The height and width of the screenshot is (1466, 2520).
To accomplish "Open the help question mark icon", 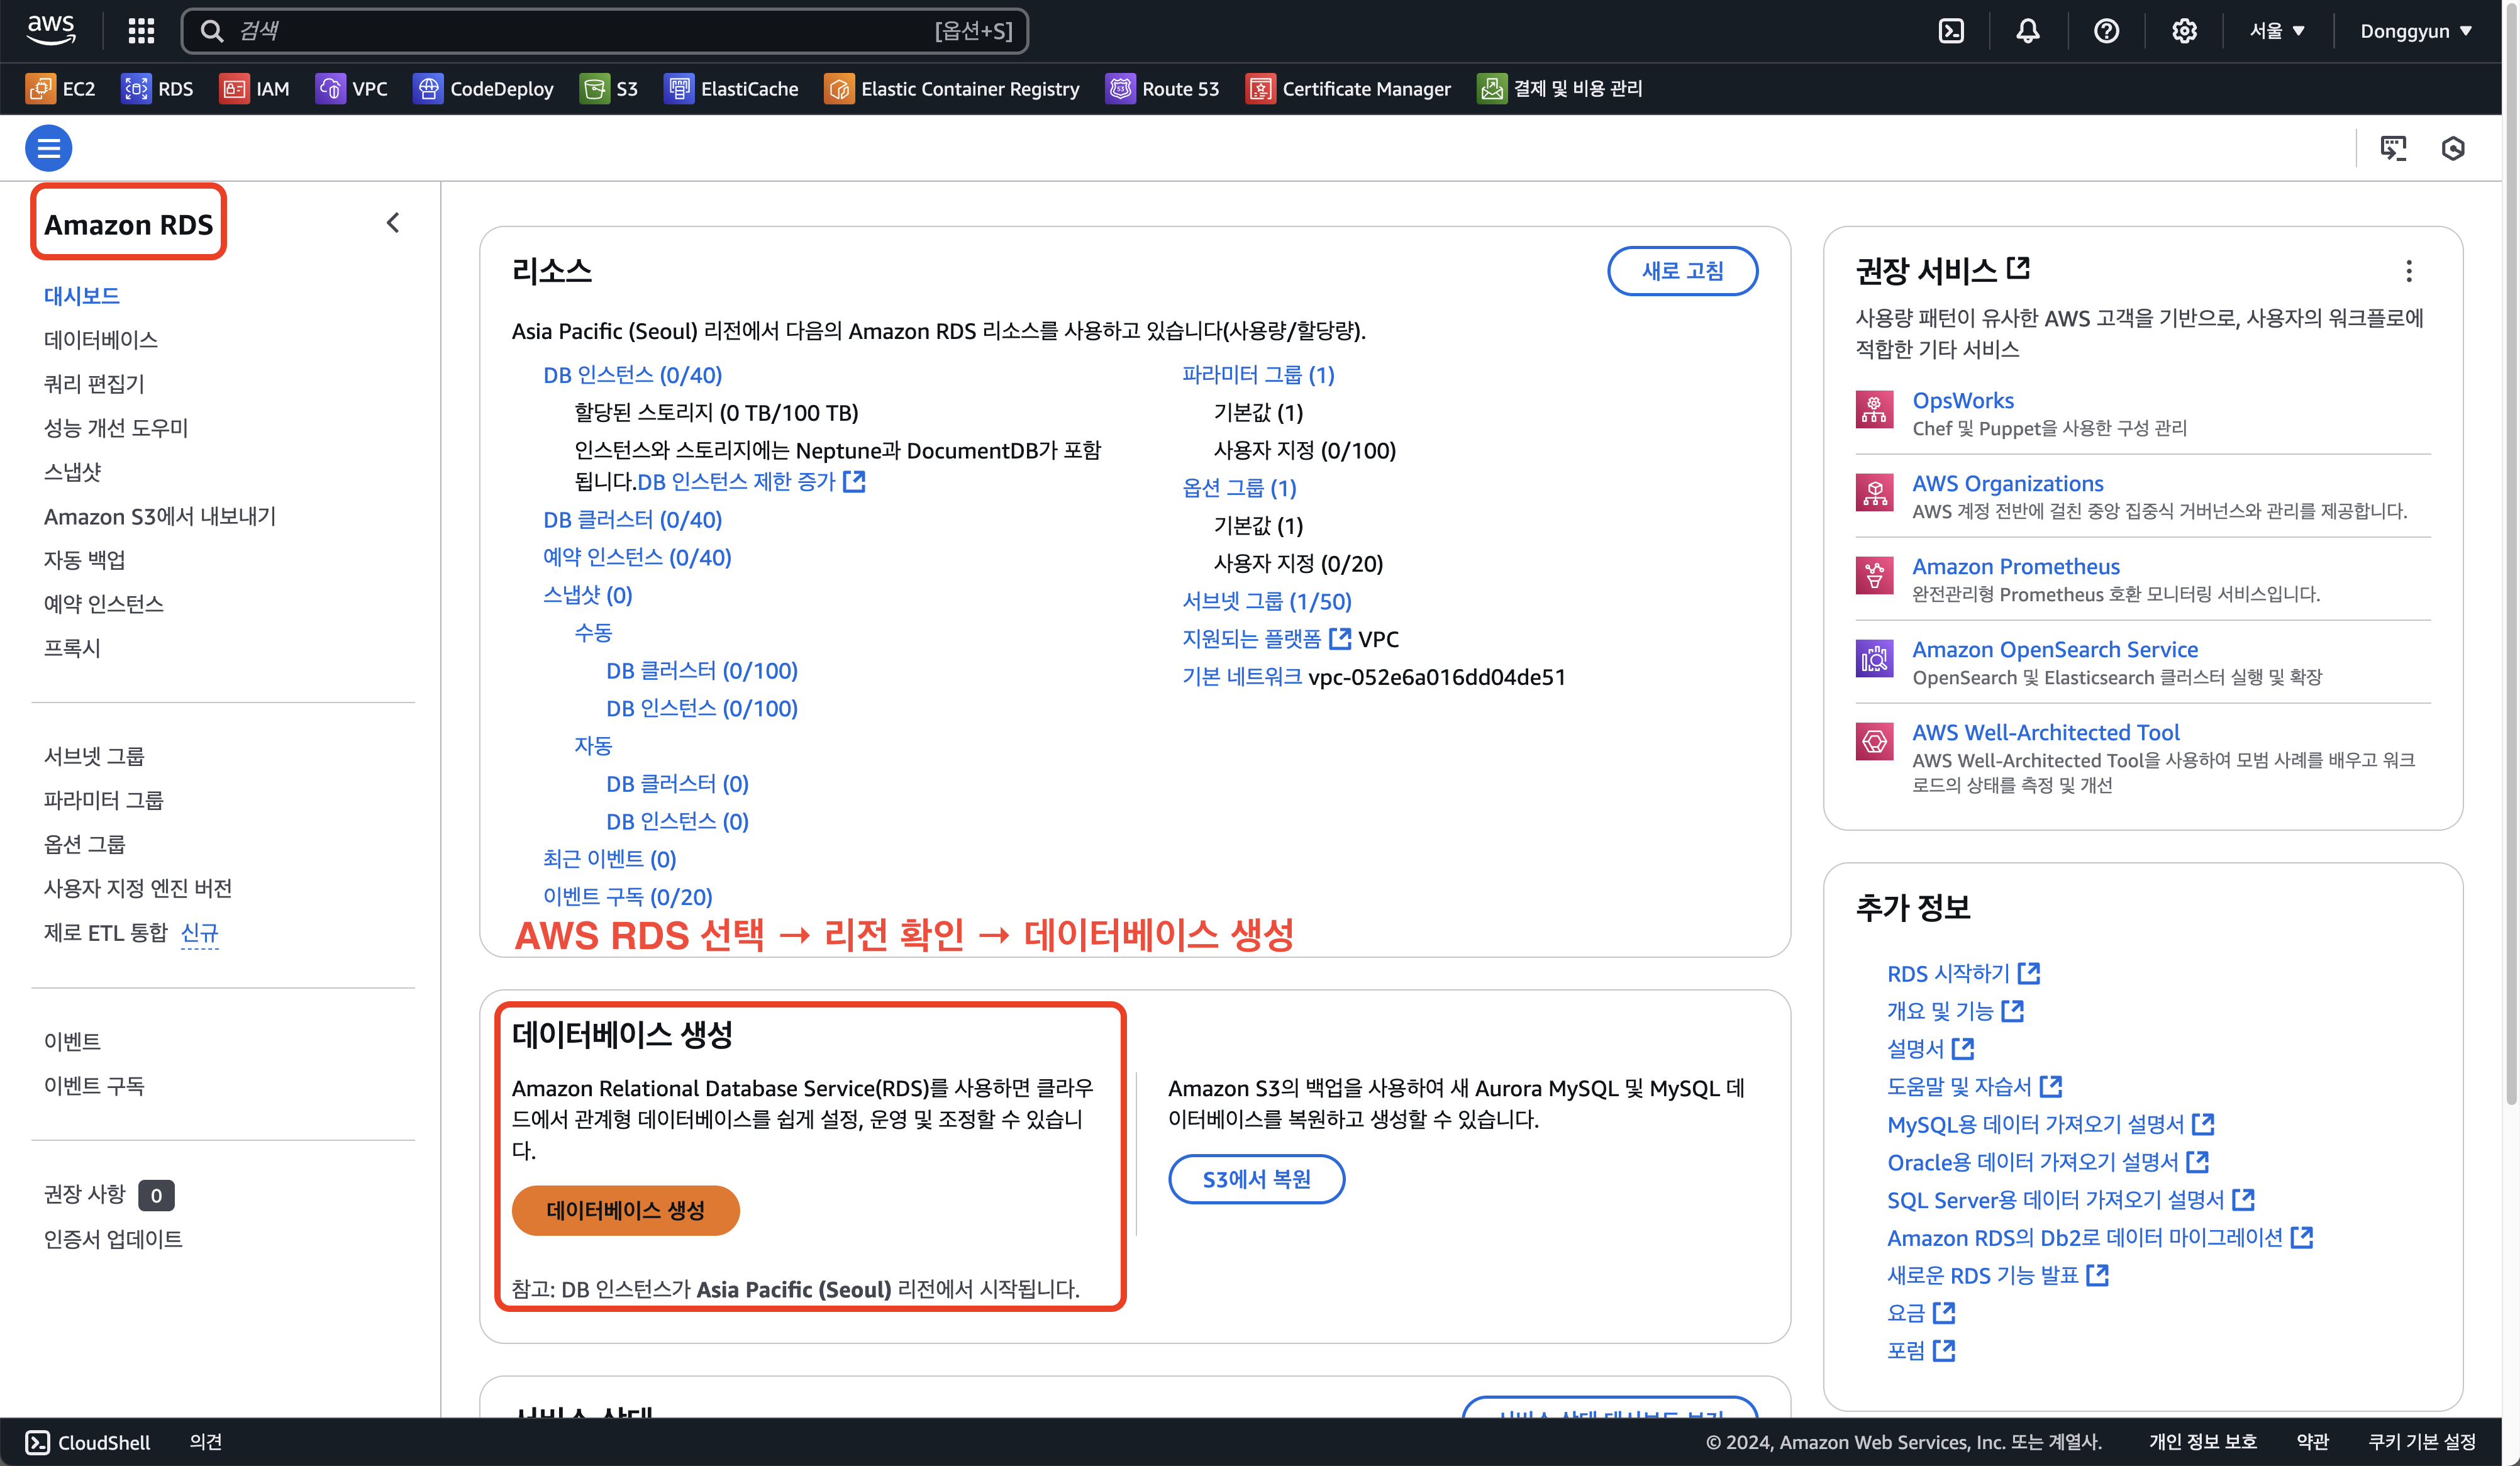I will [x=2106, y=31].
